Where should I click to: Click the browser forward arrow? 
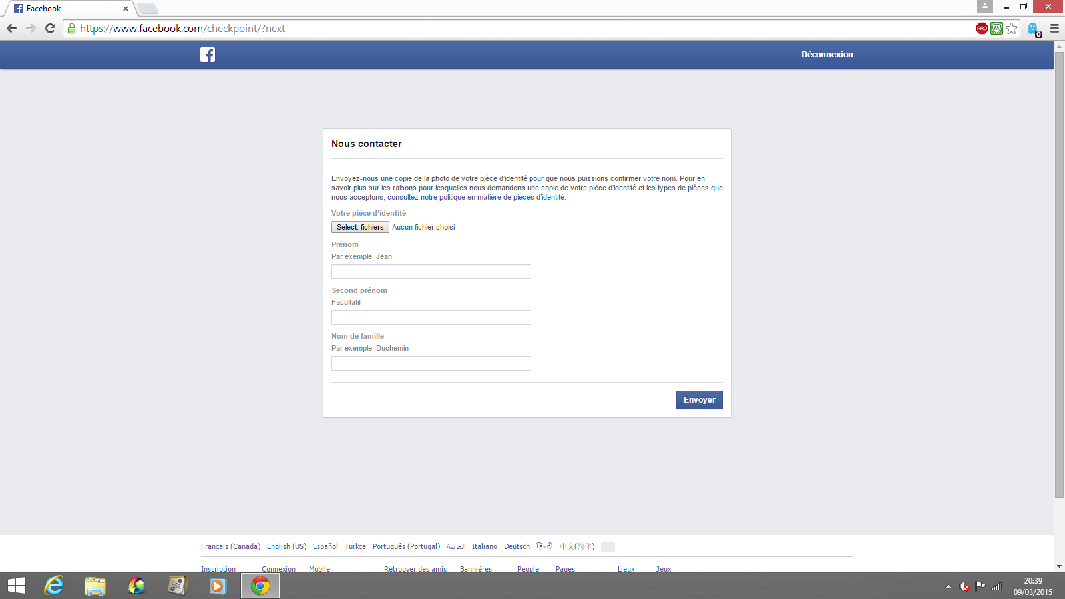click(31, 28)
